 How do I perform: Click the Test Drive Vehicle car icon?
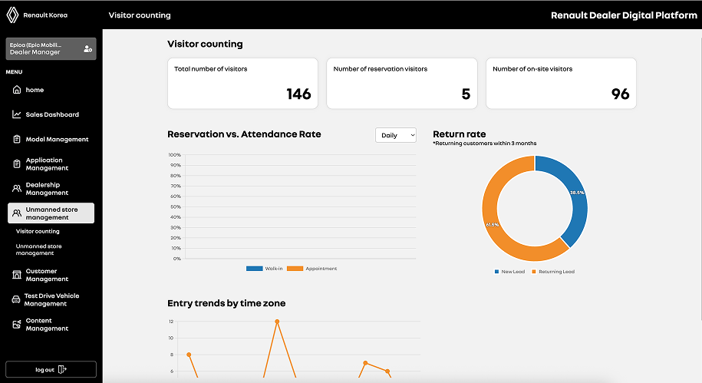click(x=17, y=299)
